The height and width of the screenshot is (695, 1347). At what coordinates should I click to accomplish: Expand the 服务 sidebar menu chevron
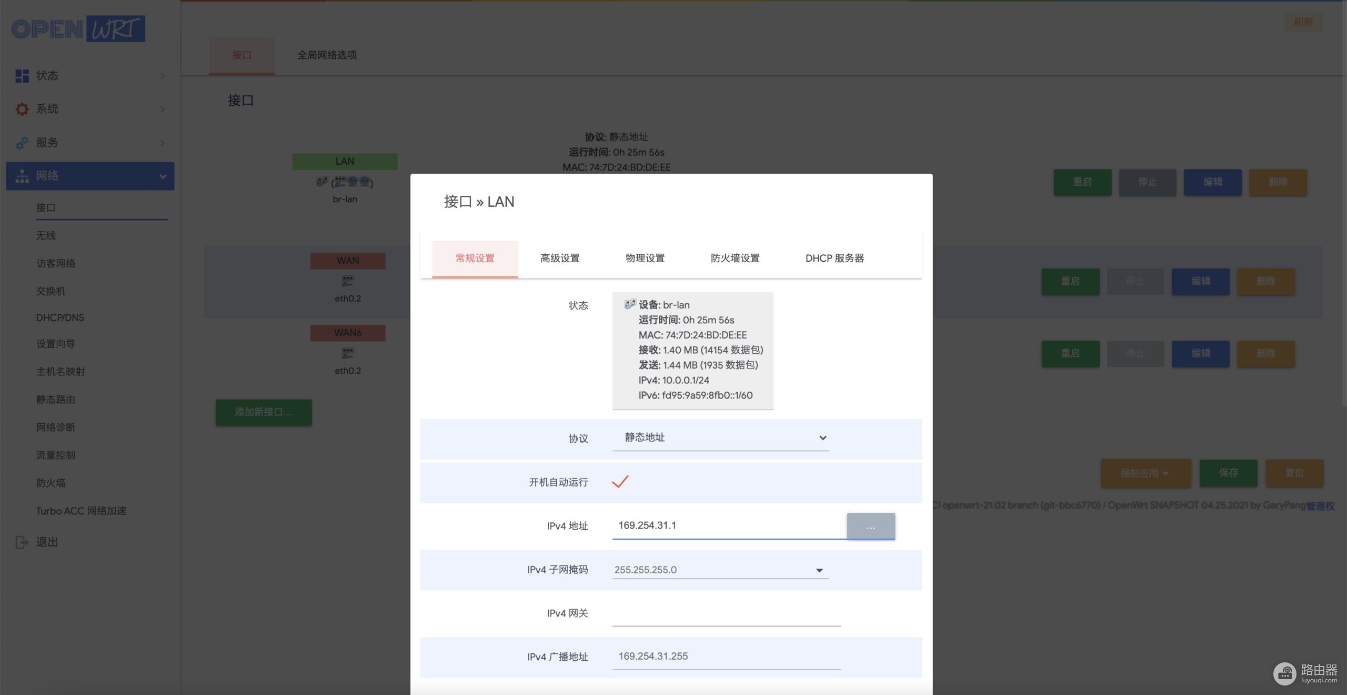(163, 143)
